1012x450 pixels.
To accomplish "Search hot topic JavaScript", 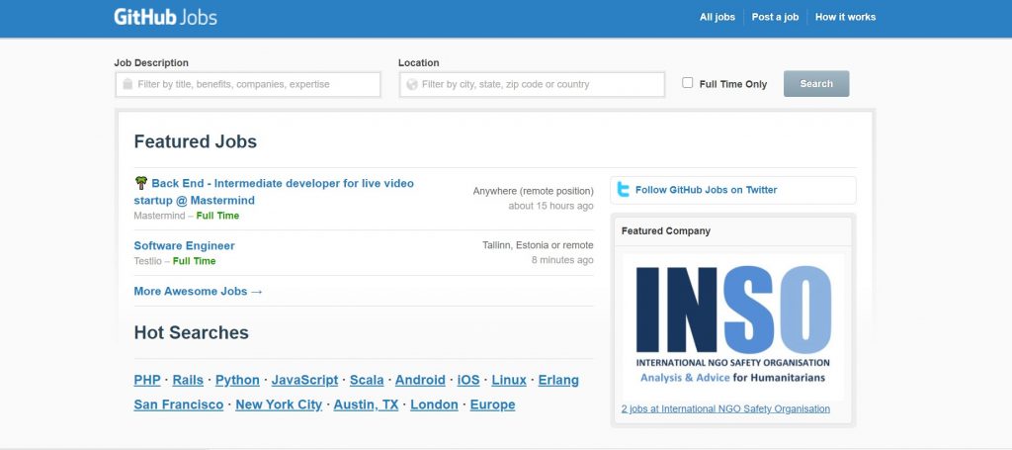I will 304,380.
